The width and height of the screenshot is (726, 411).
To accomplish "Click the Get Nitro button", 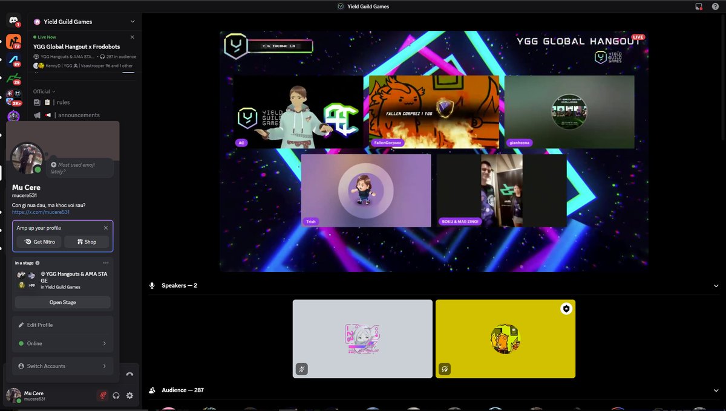I will tap(39, 242).
